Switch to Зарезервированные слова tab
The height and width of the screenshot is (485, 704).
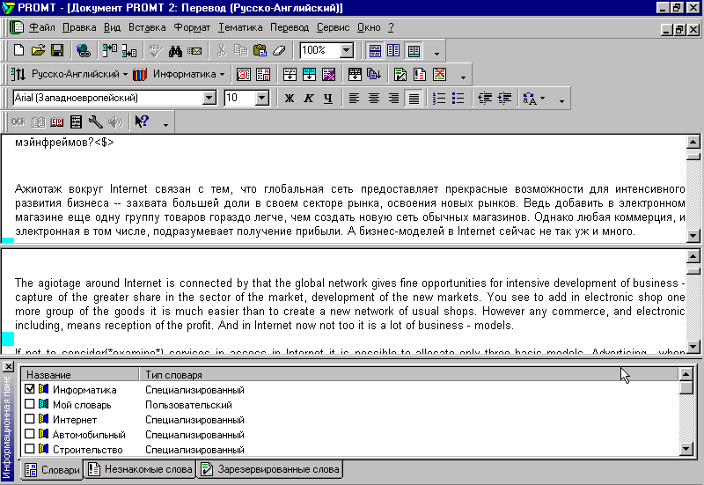pyautogui.click(x=270, y=469)
